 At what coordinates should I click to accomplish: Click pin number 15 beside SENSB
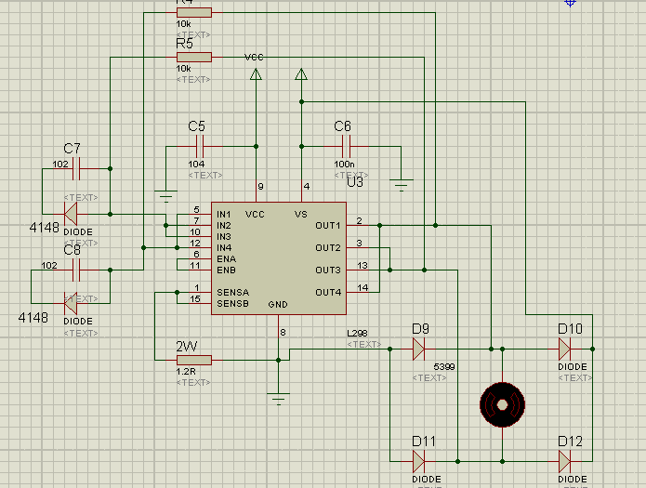[195, 298]
